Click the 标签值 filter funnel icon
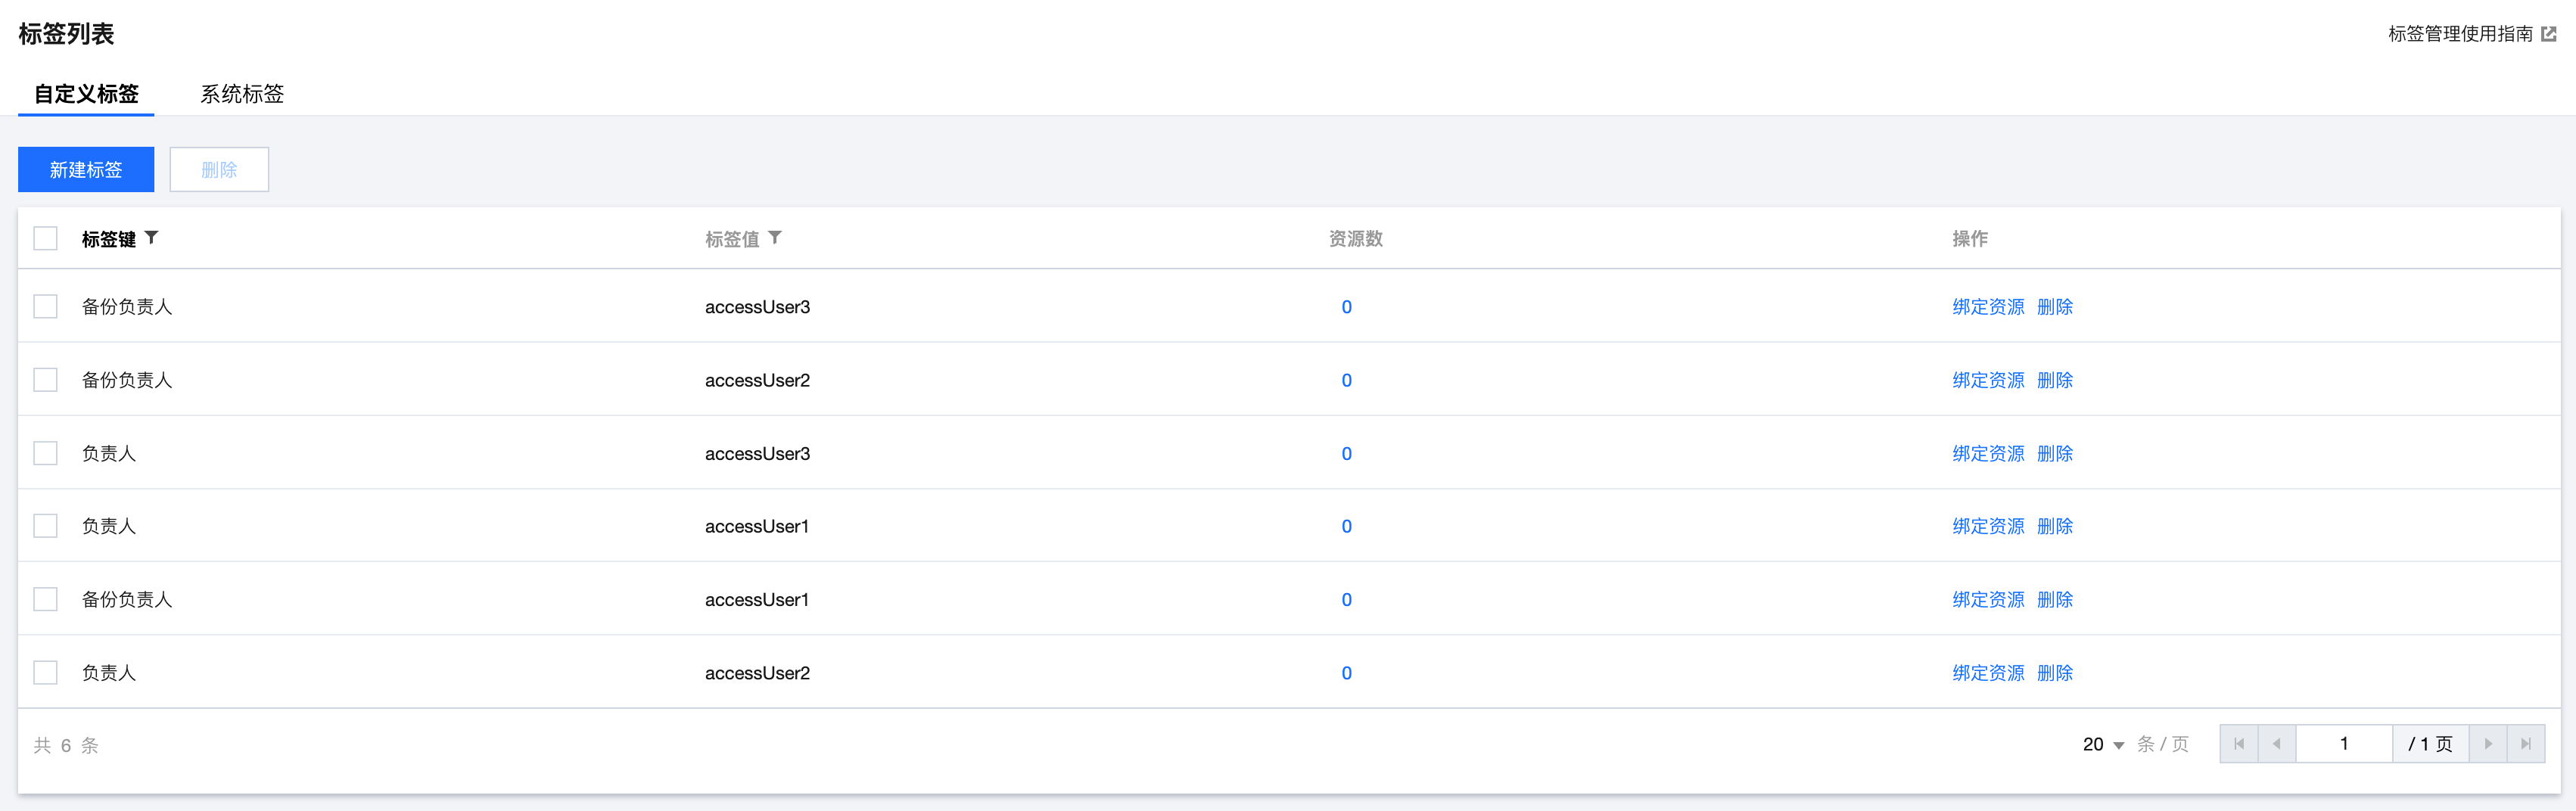The image size is (2576, 811). tap(775, 238)
